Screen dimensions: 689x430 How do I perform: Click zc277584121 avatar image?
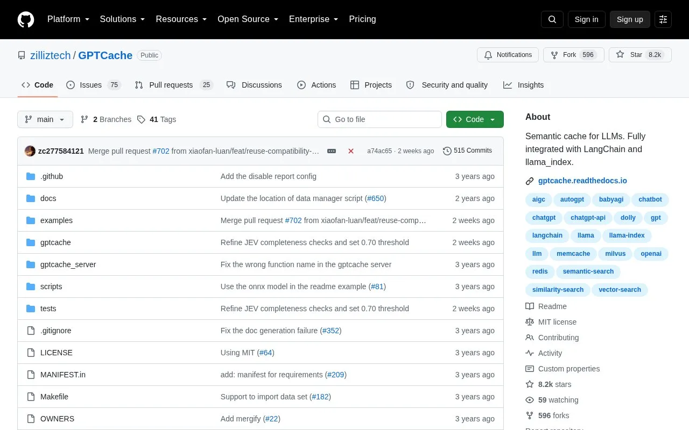30,151
